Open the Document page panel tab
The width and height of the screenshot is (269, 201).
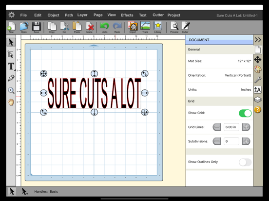258,50
